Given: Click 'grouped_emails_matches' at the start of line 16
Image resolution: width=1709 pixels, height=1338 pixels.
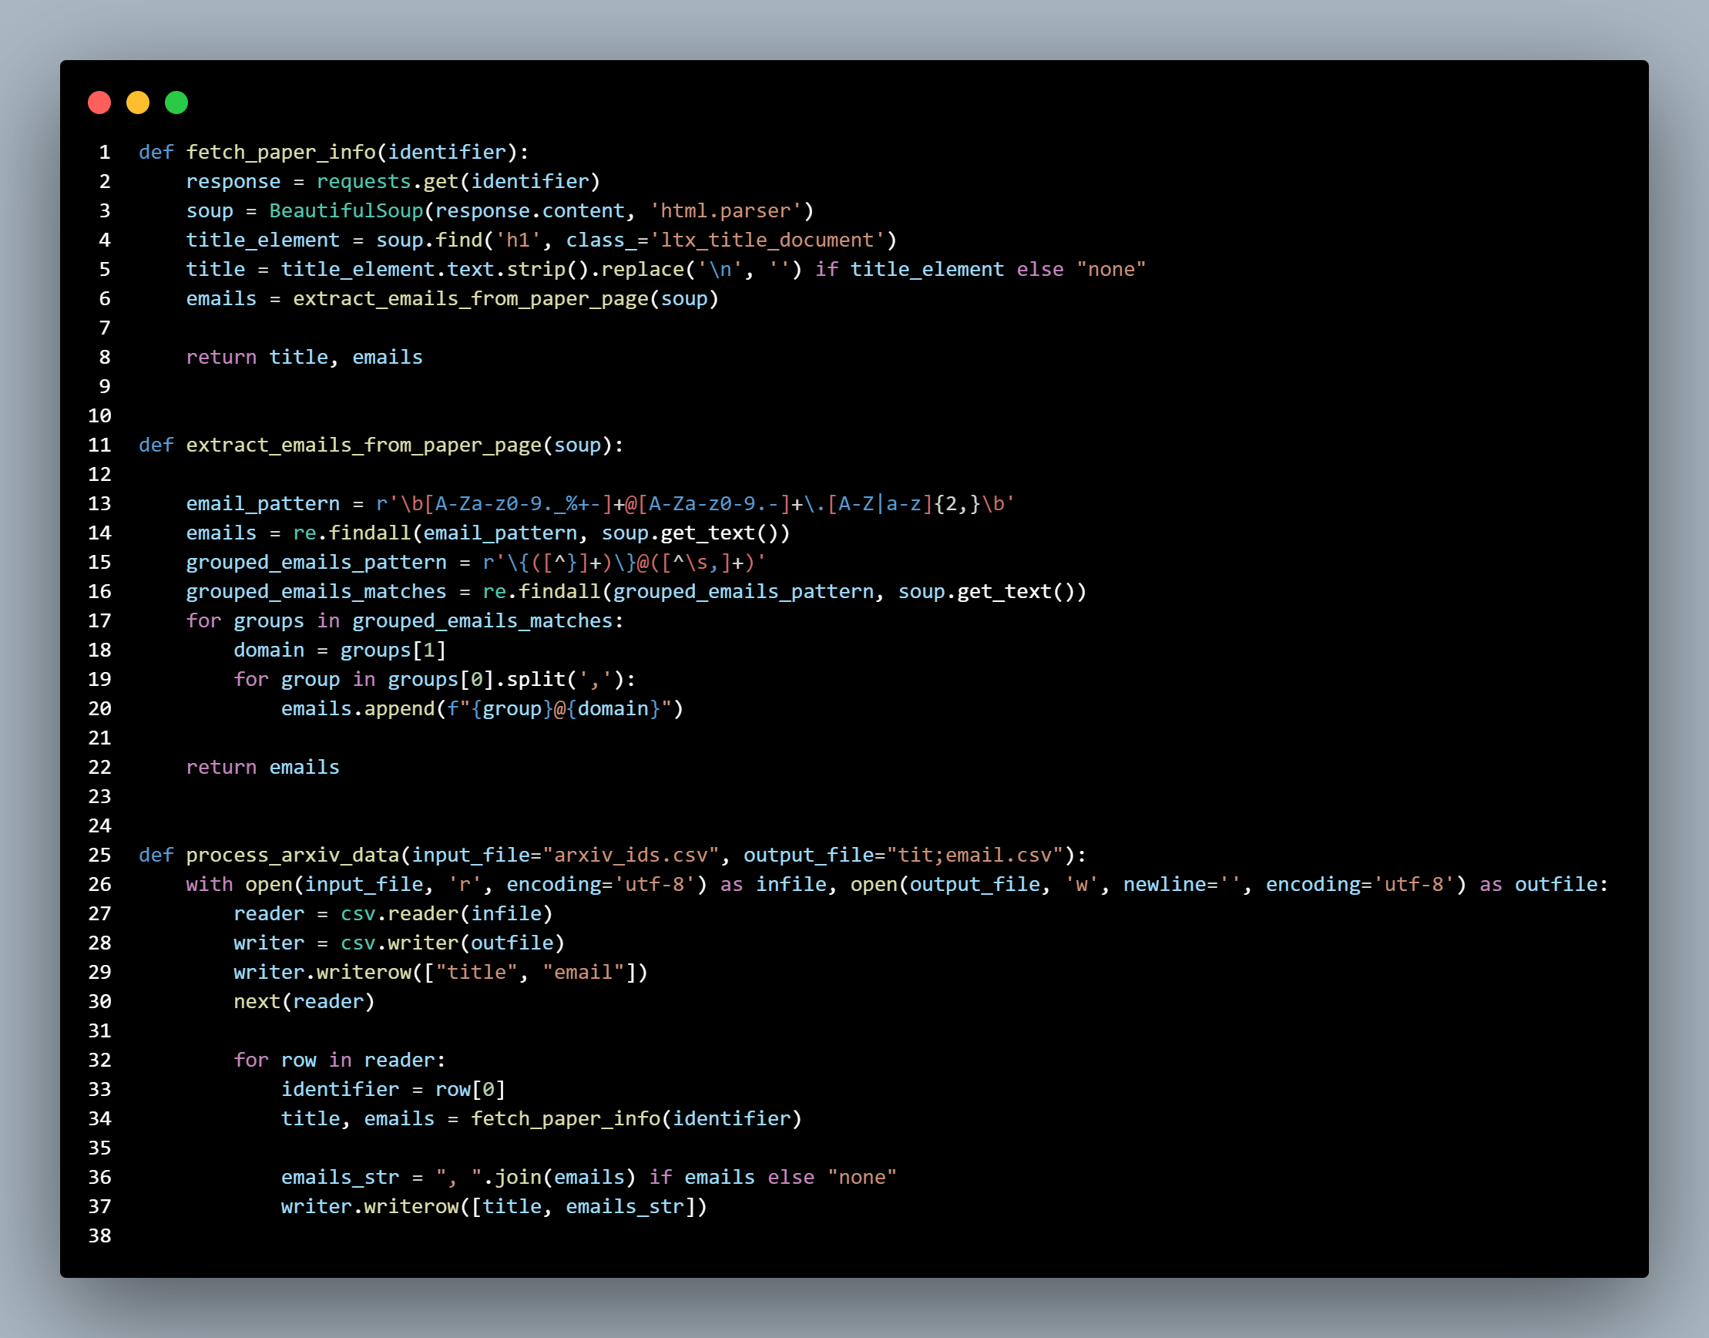Looking at the screenshot, I should (x=317, y=591).
